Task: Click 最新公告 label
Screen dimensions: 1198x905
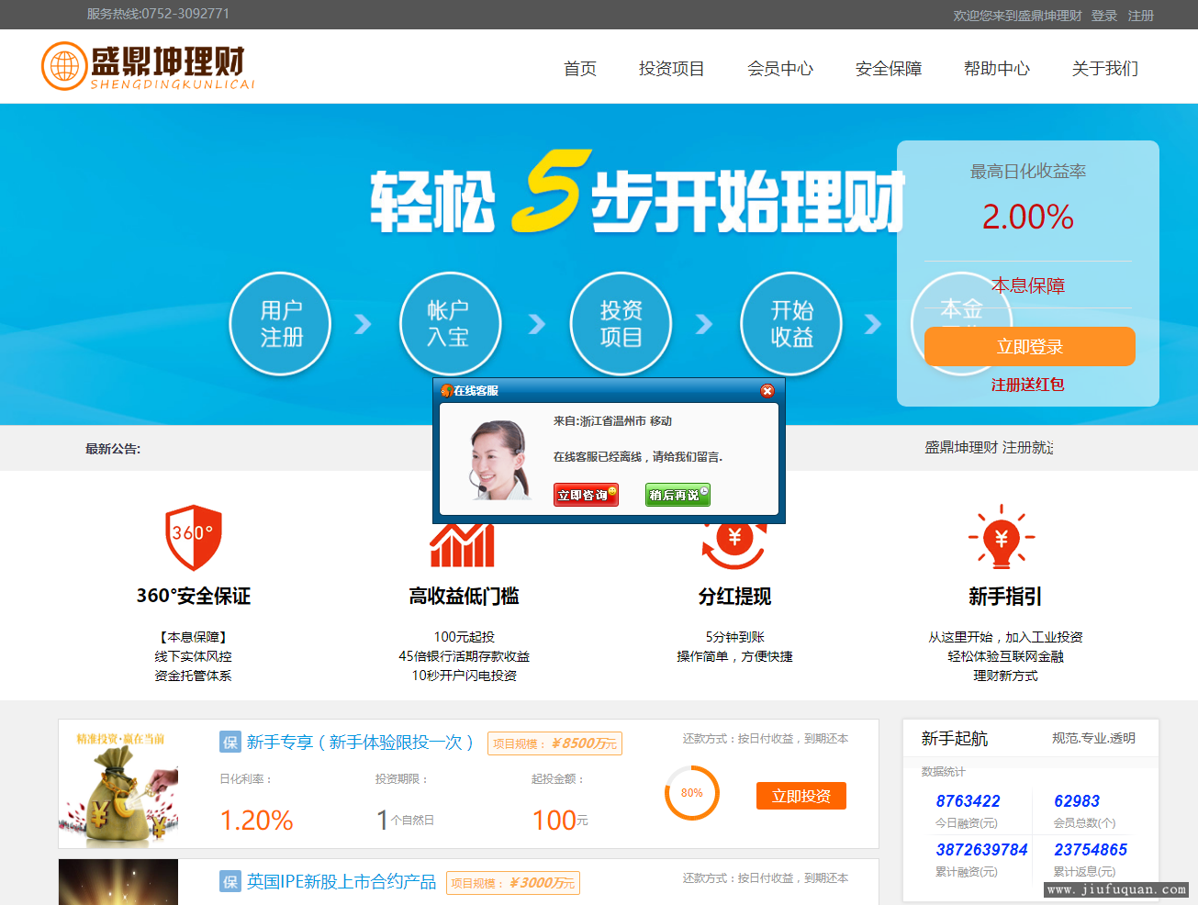Action: pos(113,449)
